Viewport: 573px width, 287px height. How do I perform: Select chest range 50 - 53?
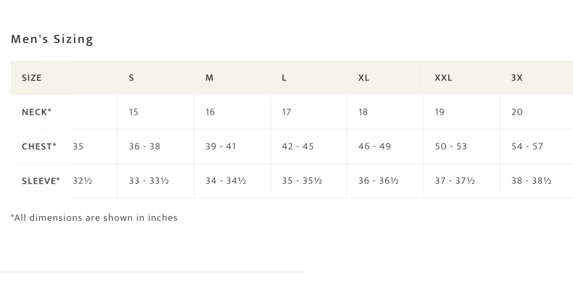451,146
